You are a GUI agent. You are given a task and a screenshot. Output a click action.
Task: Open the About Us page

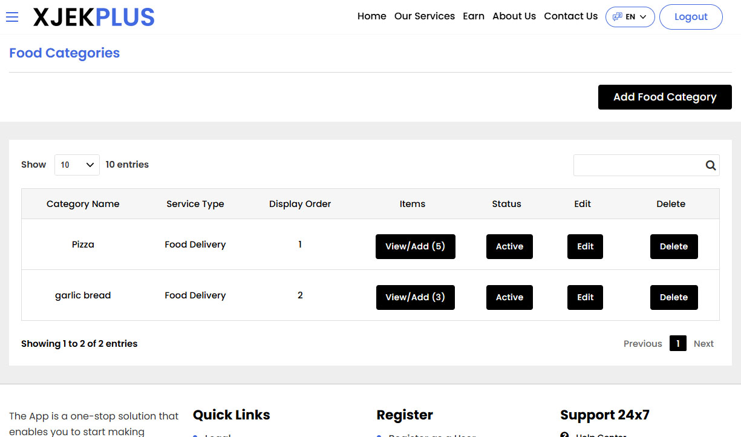coord(514,16)
